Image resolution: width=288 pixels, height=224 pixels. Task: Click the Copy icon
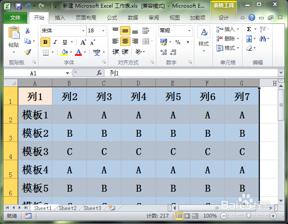pyautogui.click(x=28, y=41)
